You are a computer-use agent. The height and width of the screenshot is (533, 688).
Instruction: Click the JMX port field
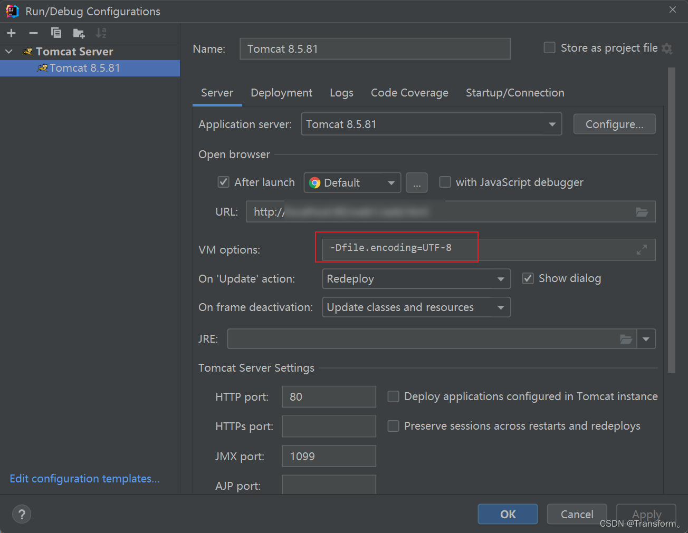329,456
